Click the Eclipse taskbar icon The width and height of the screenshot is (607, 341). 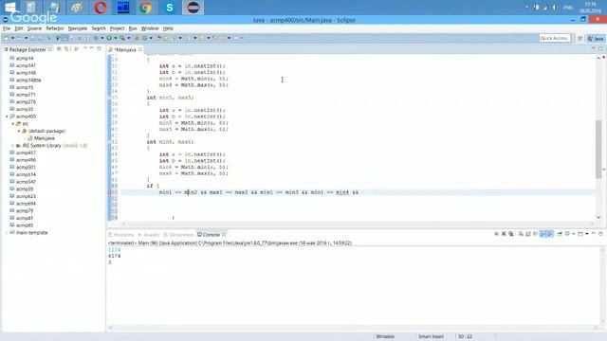tap(193, 8)
